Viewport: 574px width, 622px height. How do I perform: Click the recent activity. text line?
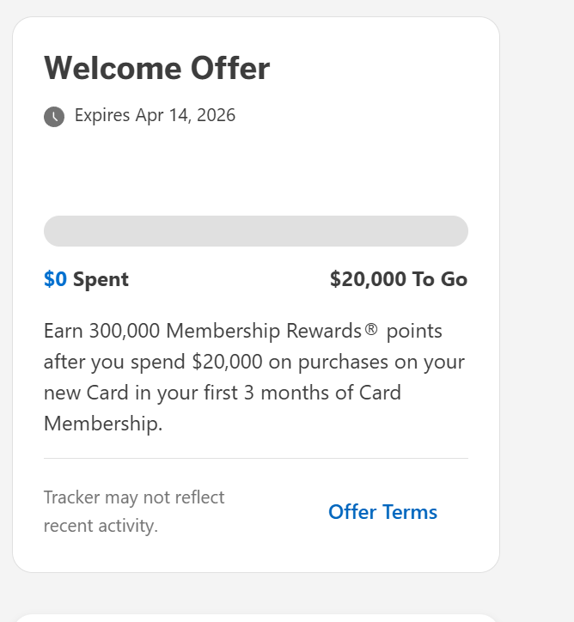pos(101,526)
